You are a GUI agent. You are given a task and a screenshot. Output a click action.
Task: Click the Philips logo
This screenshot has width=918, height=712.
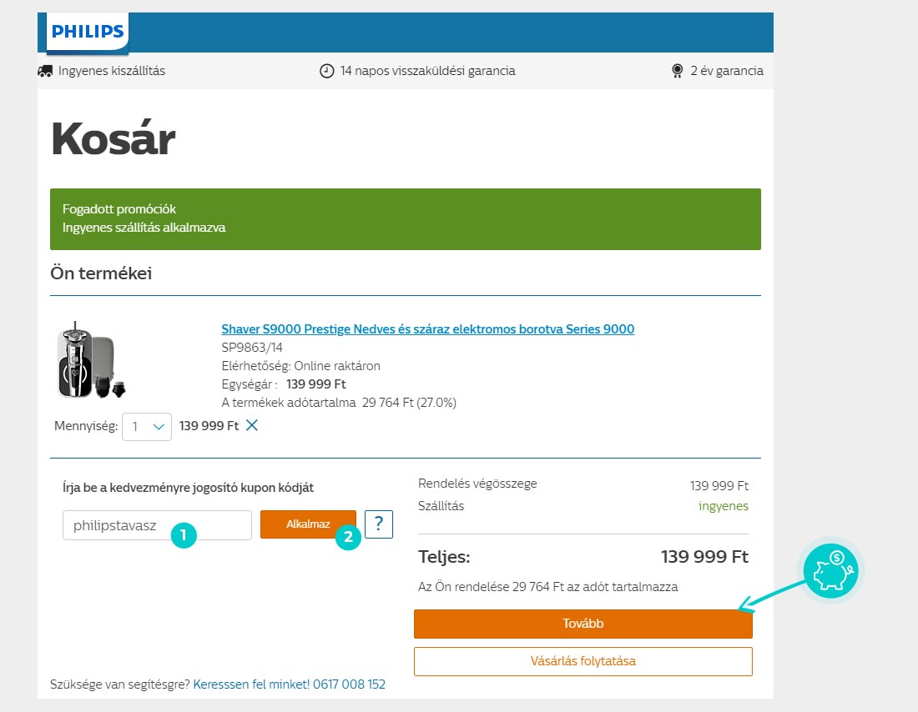pos(88,32)
